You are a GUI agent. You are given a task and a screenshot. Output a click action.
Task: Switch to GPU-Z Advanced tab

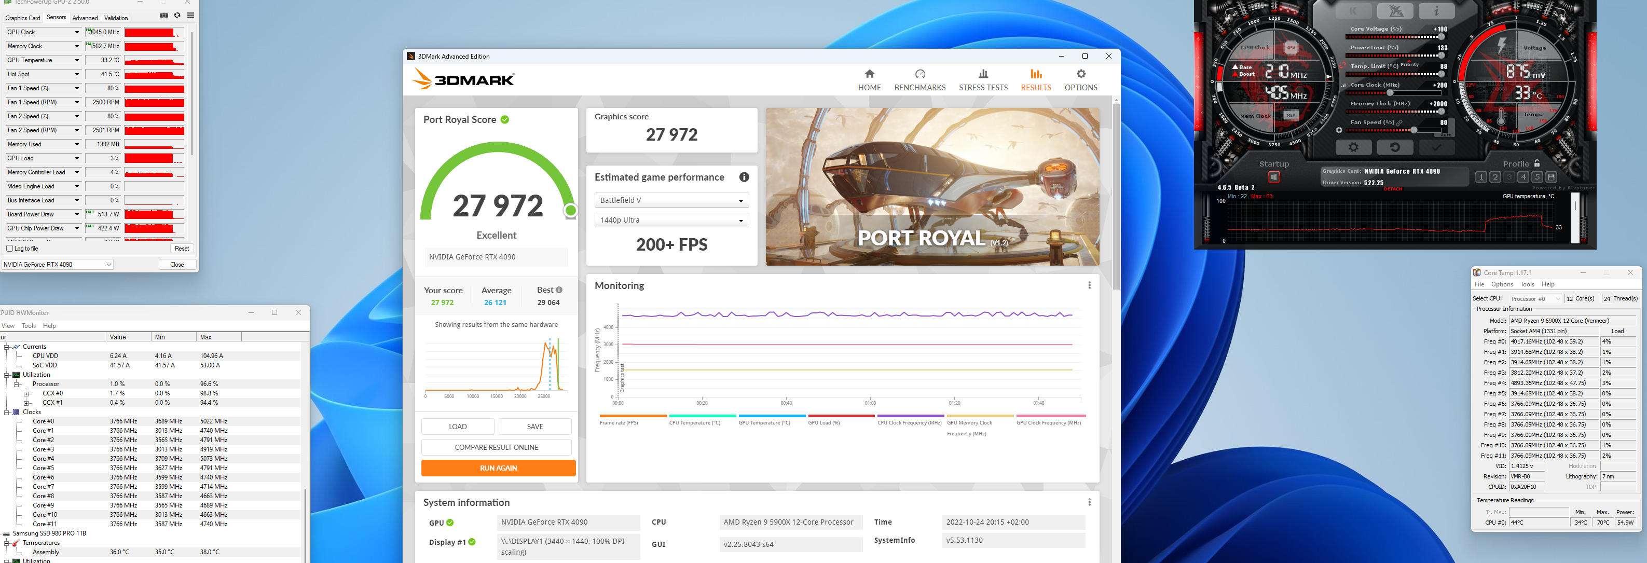click(85, 18)
